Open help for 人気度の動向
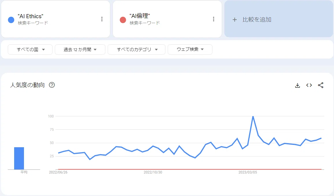Image resolution: width=334 pixels, height=196 pixels. 52,85
